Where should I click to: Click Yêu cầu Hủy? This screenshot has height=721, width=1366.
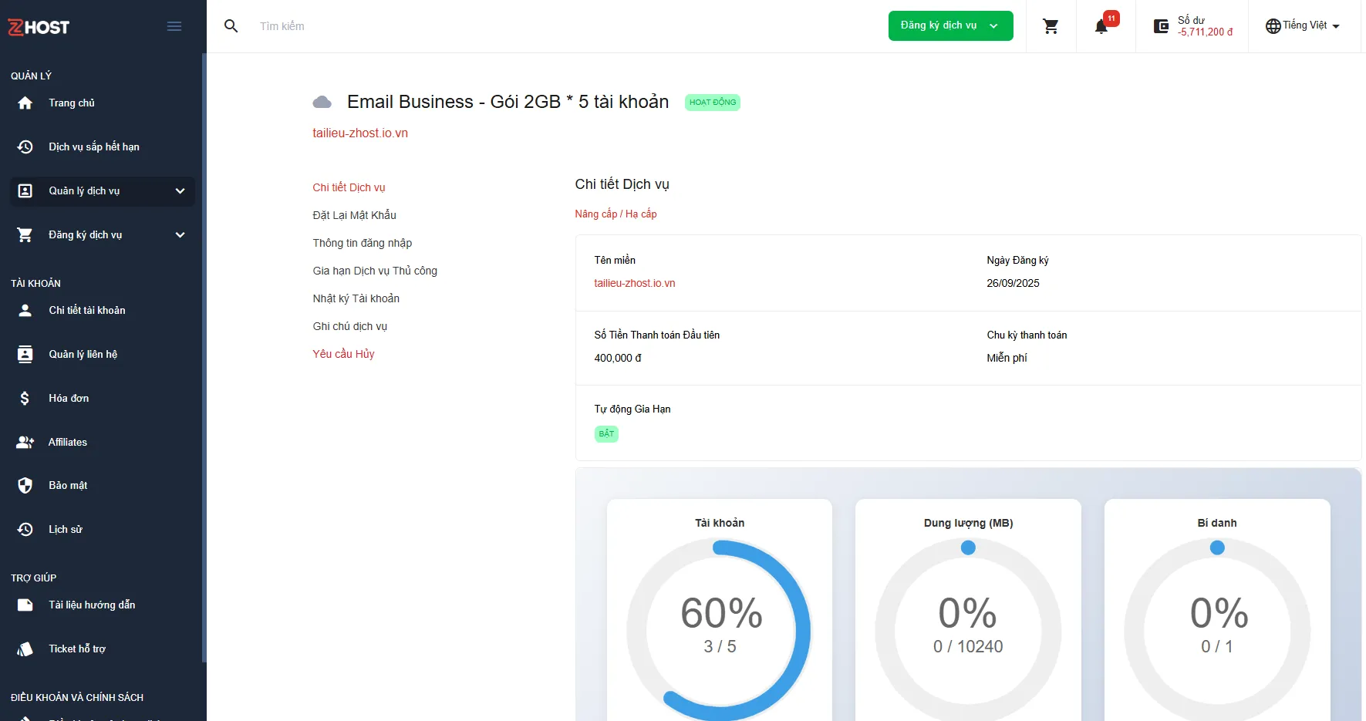pos(343,354)
